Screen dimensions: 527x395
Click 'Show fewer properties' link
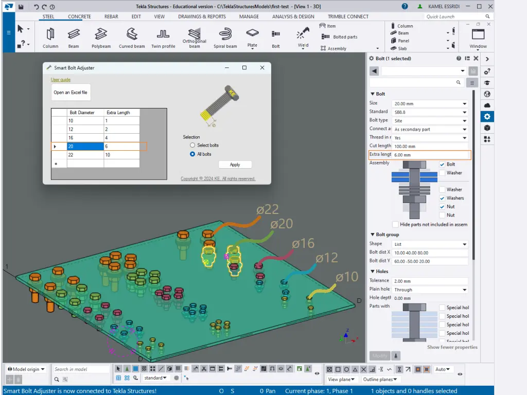coord(452,347)
